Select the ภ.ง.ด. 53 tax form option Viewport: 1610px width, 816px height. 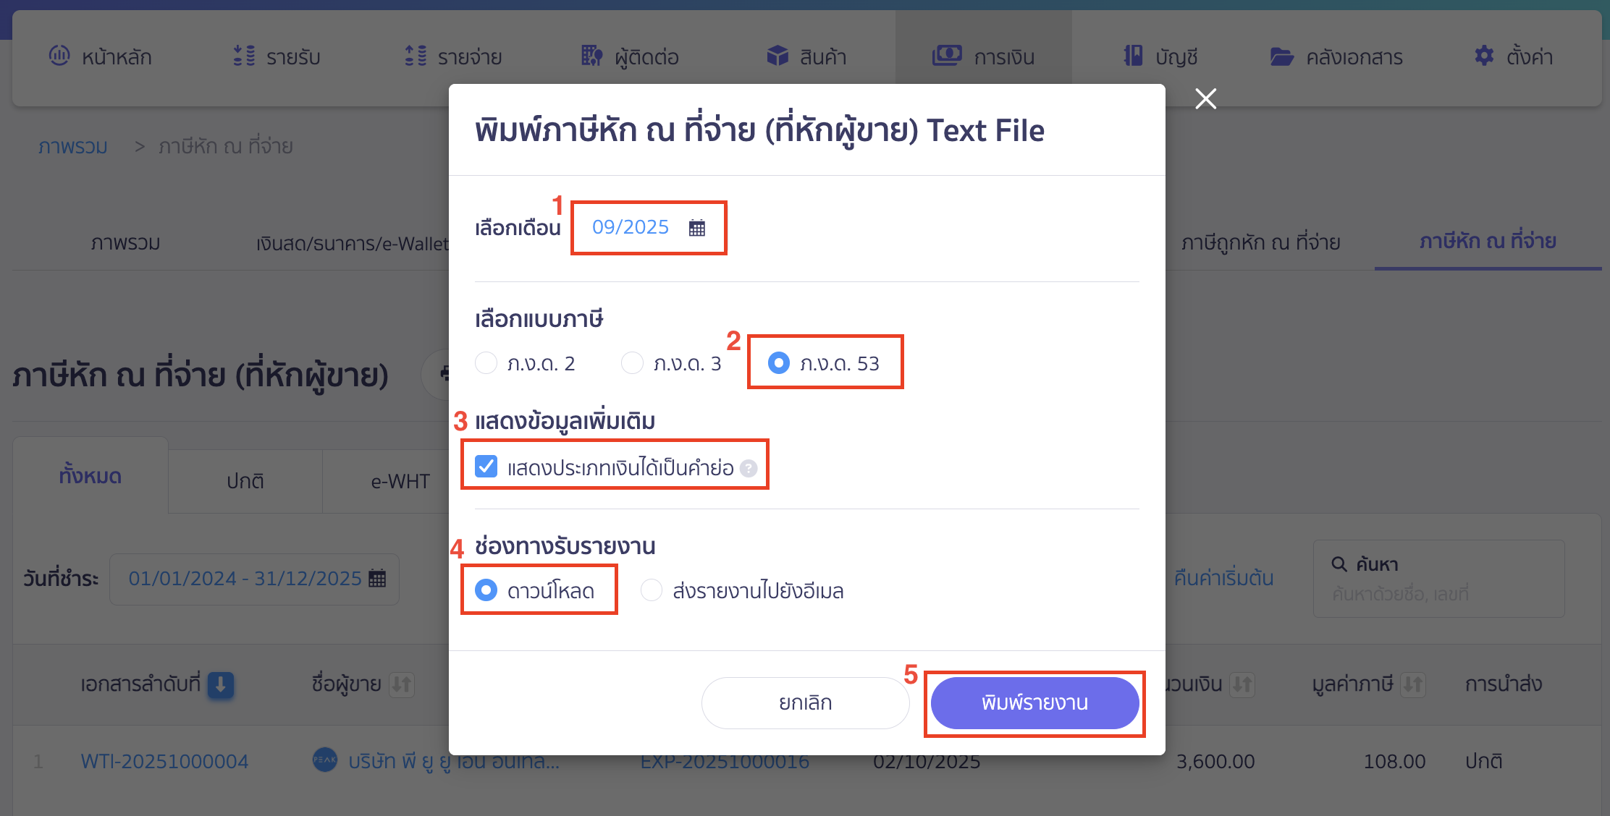click(x=778, y=363)
